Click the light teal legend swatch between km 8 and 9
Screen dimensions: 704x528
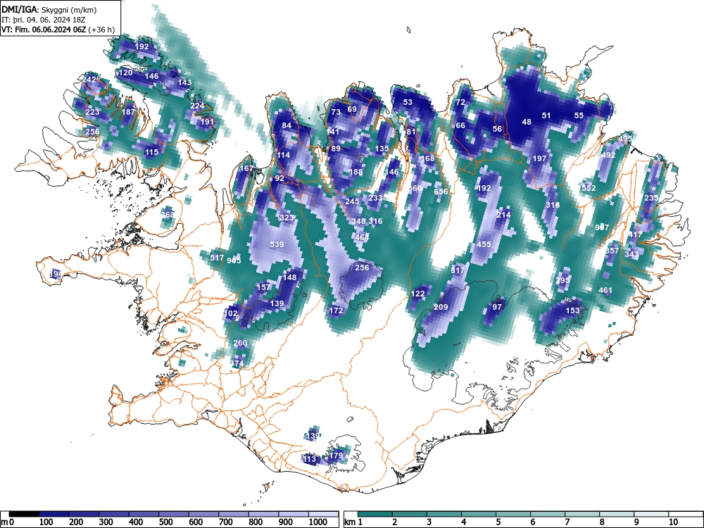(617, 514)
